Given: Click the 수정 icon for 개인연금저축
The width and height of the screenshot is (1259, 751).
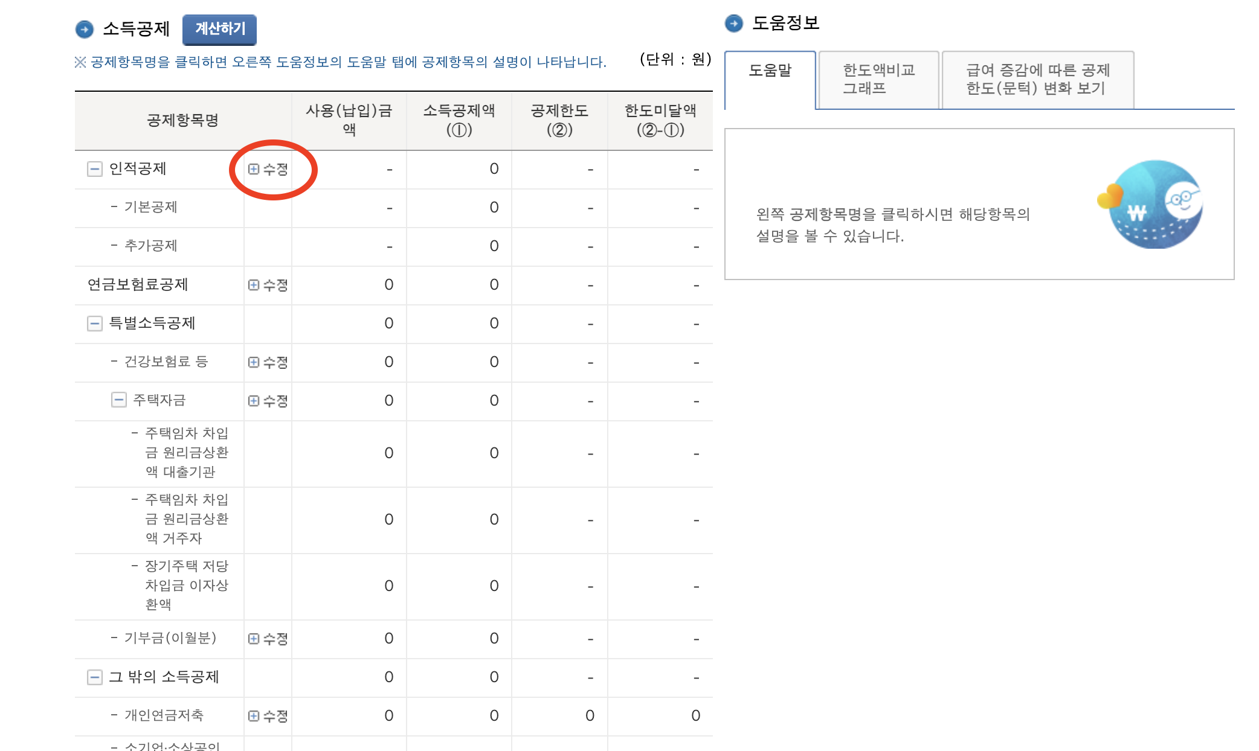Looking at the screenshot, I should [x=268, y=716].
